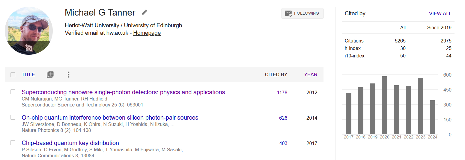Image resolution: width=465 pixels, height=160 pixels.
Task: Click the 2022 bar in citation chart
Action: [408, 110]
